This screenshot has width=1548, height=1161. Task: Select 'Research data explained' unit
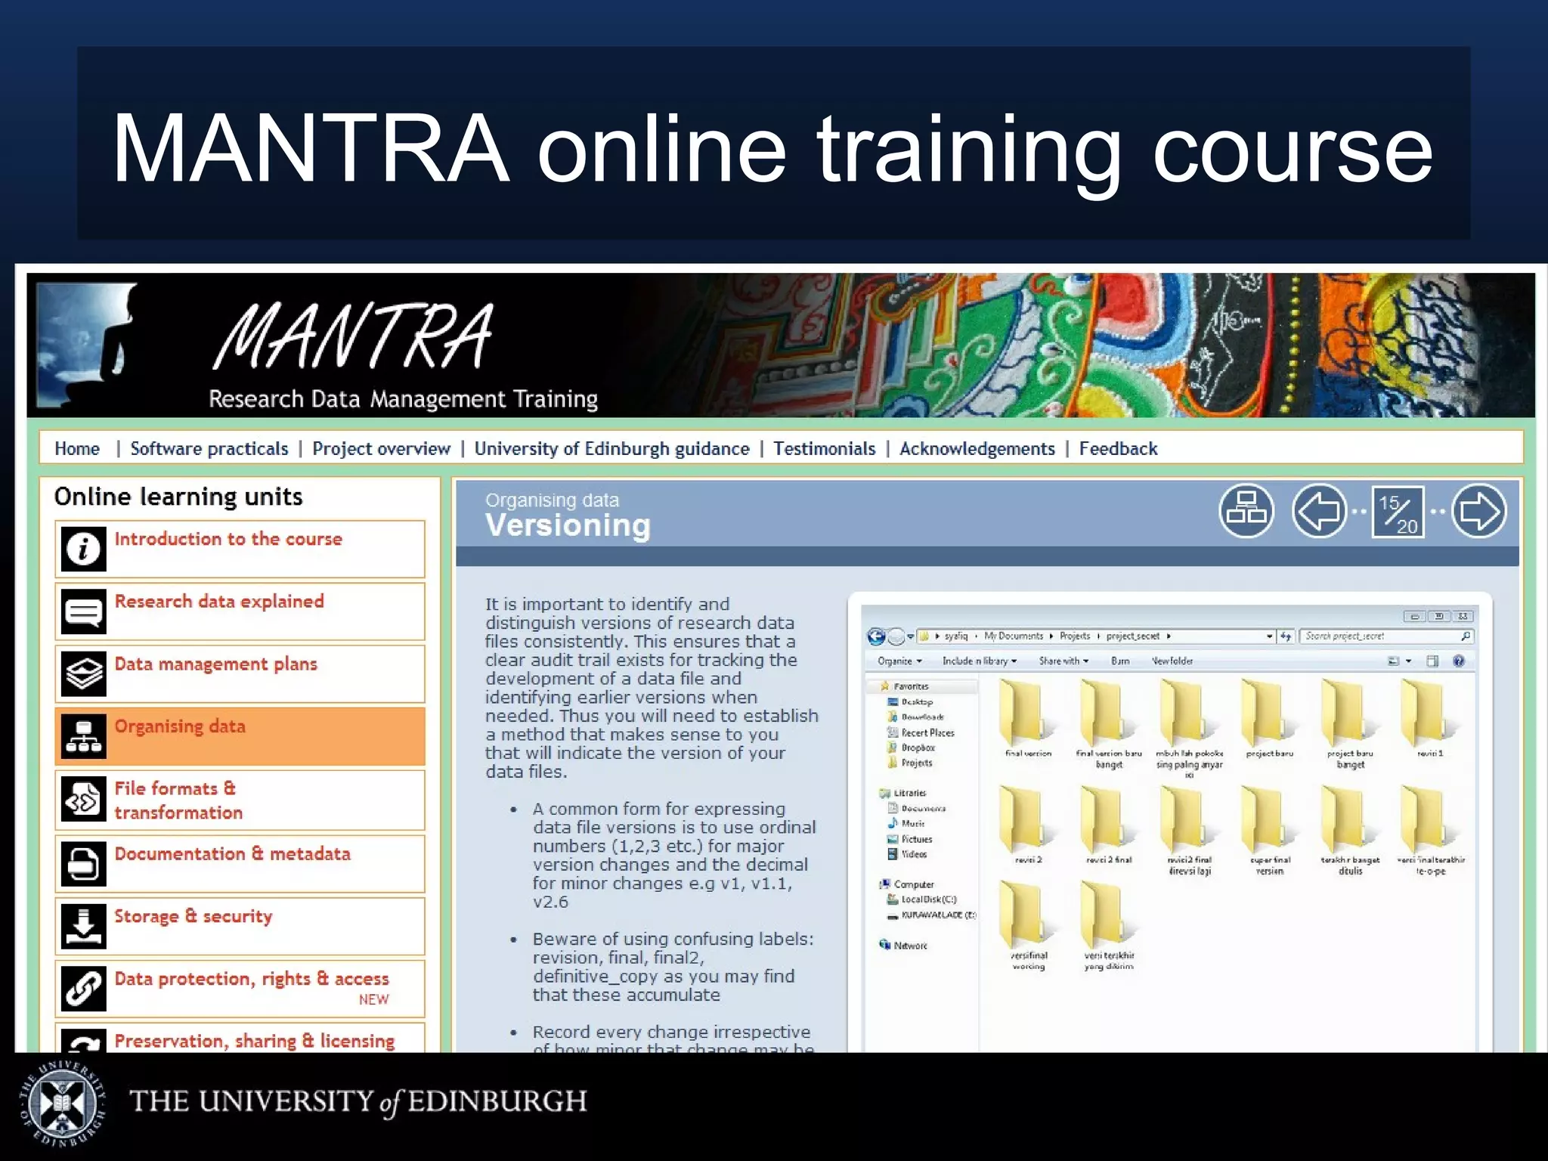(240, 611)
